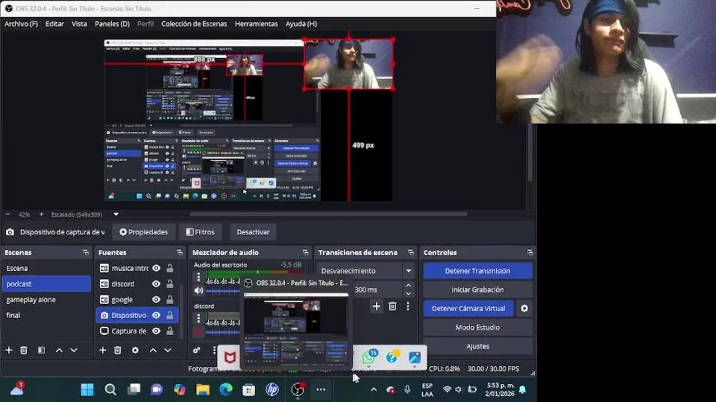Enable Modo Estudio
This screenshot has height=402, width=716.
coord(478,327)
